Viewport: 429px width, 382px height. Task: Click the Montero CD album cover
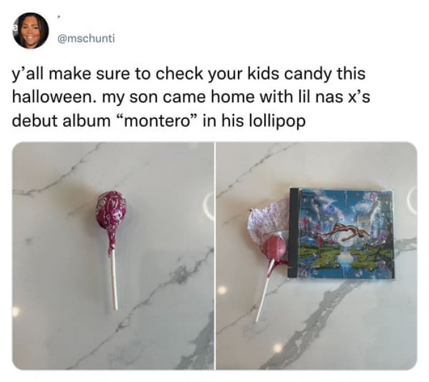[x=342, y=234]
